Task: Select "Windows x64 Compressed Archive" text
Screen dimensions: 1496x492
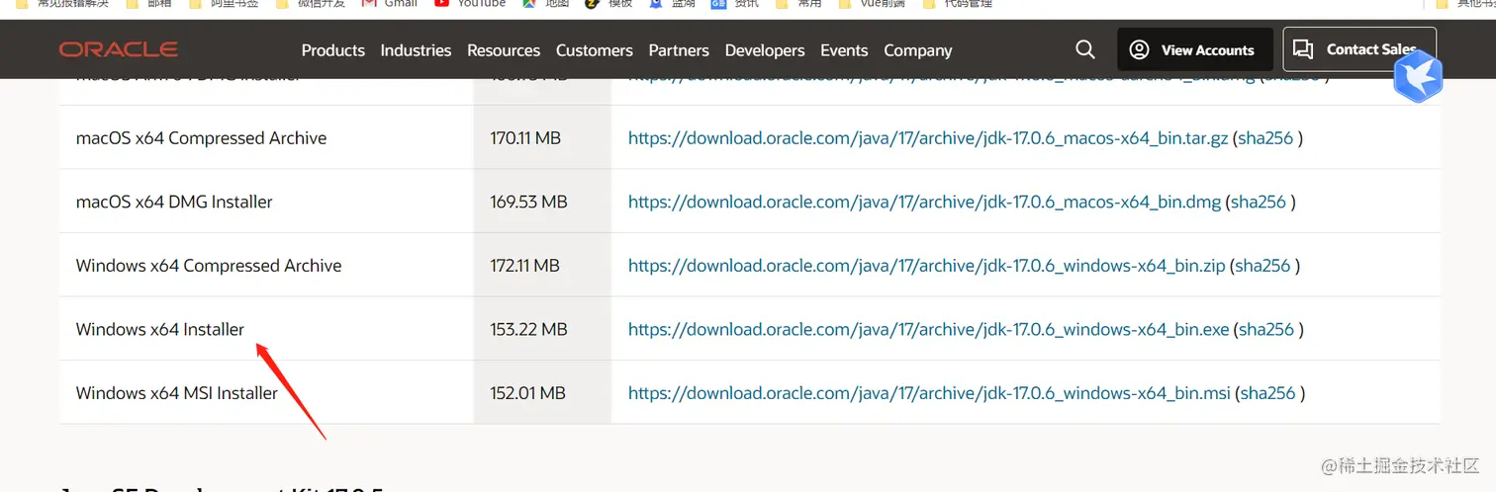Action: pos(209,266)
